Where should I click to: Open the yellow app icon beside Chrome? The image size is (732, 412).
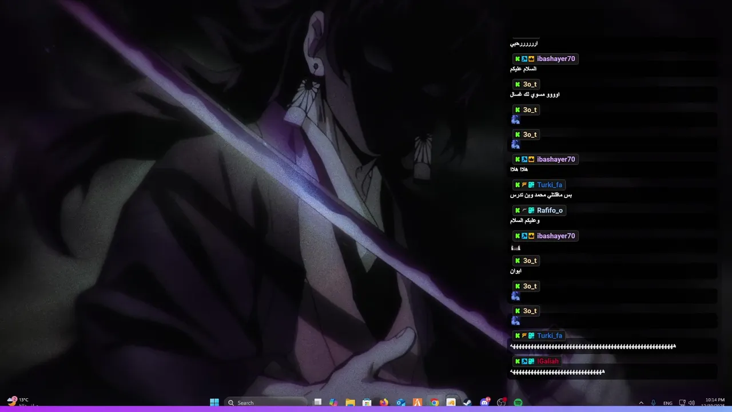[x=451, y=402]
